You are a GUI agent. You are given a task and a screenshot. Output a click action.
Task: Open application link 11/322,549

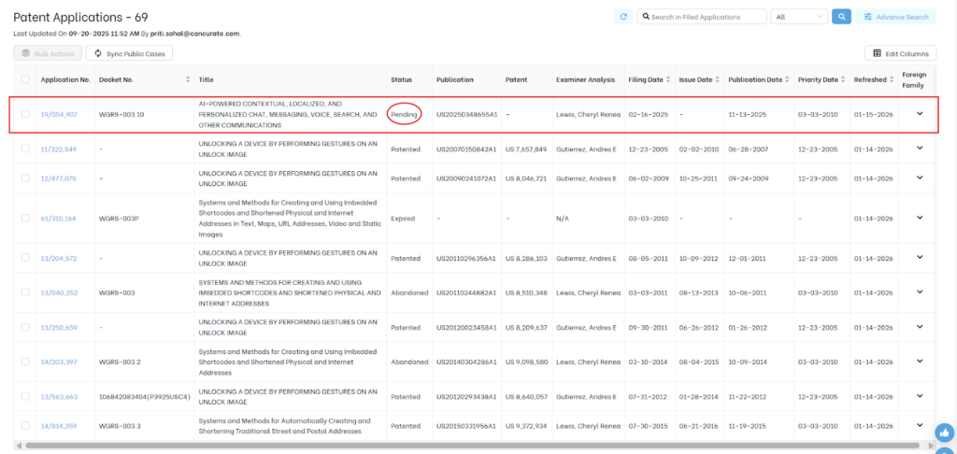[x=59, y=149]
